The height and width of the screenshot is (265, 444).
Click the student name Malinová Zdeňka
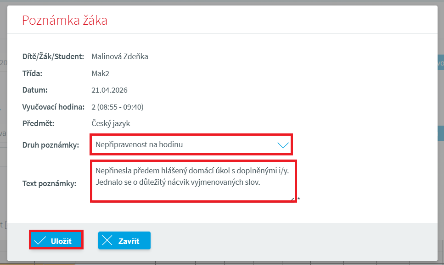click(x=120, y=56)
